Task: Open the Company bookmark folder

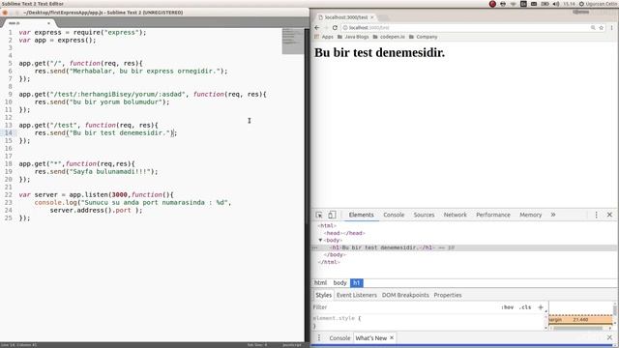Action: (424, 37)
